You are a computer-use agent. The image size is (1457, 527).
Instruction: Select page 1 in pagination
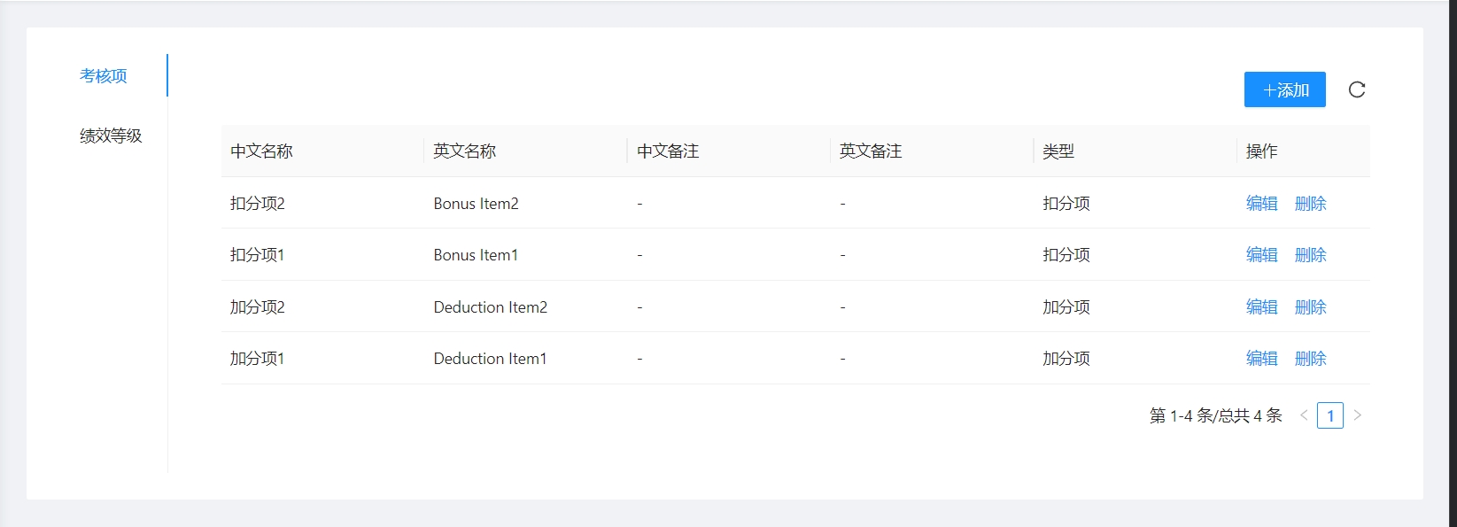[1329, 415]
